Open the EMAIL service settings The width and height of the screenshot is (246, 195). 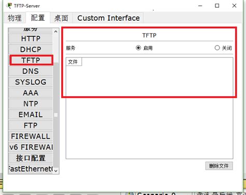[x=31, y=115]
